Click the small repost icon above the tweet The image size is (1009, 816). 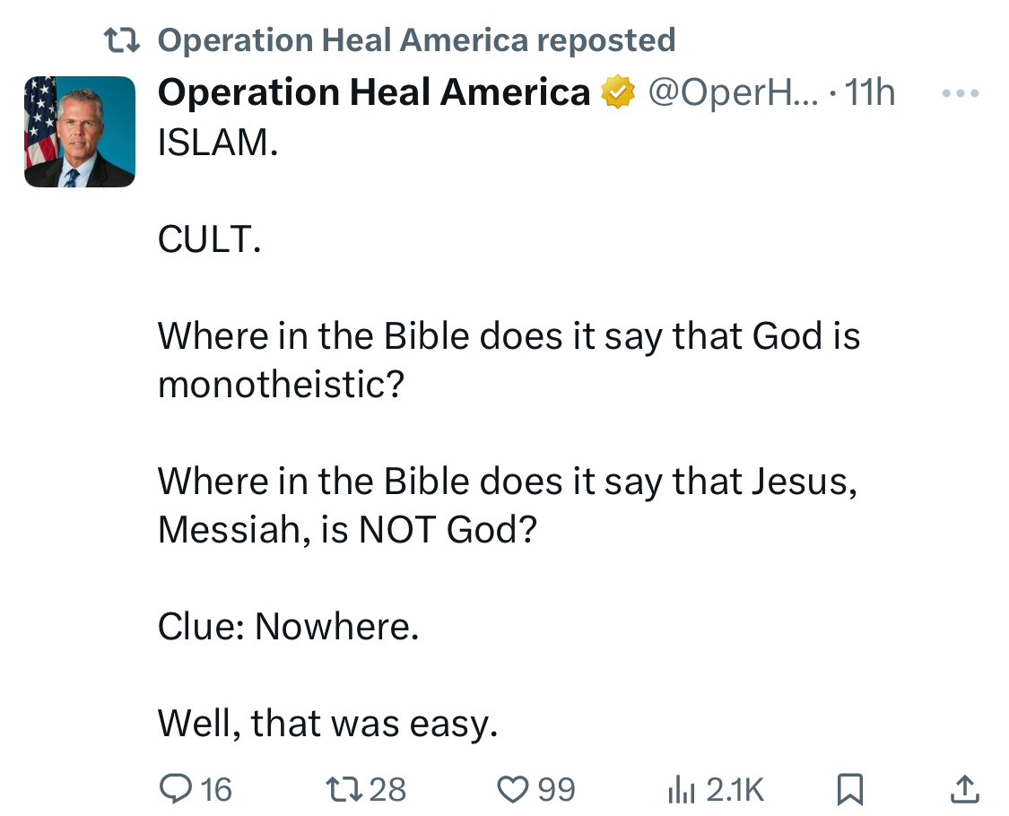click(x=121, y=40)
